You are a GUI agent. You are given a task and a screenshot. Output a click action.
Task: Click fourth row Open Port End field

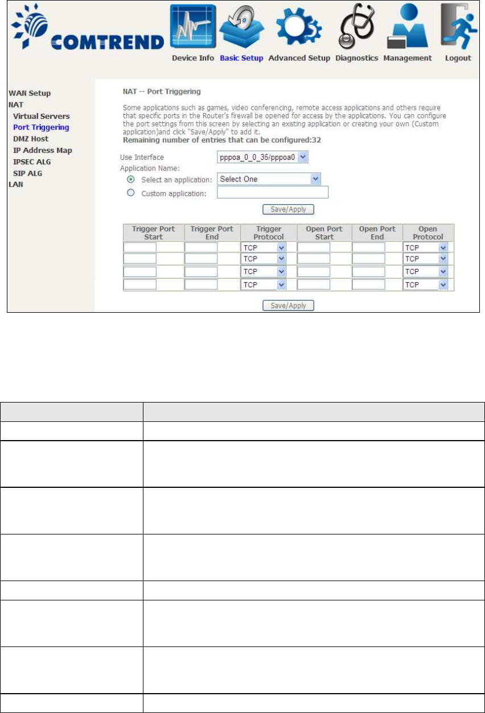[368, 284]
